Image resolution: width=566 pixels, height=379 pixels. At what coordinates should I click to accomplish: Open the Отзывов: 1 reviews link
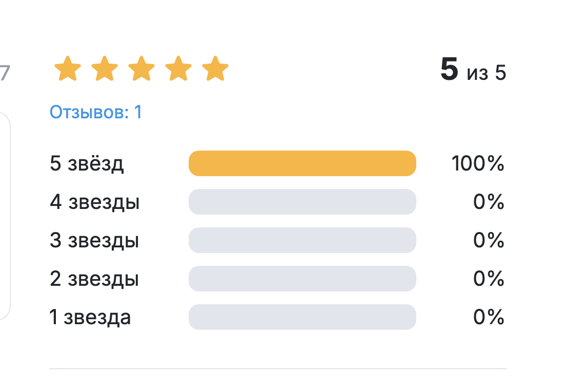point(96,112)
